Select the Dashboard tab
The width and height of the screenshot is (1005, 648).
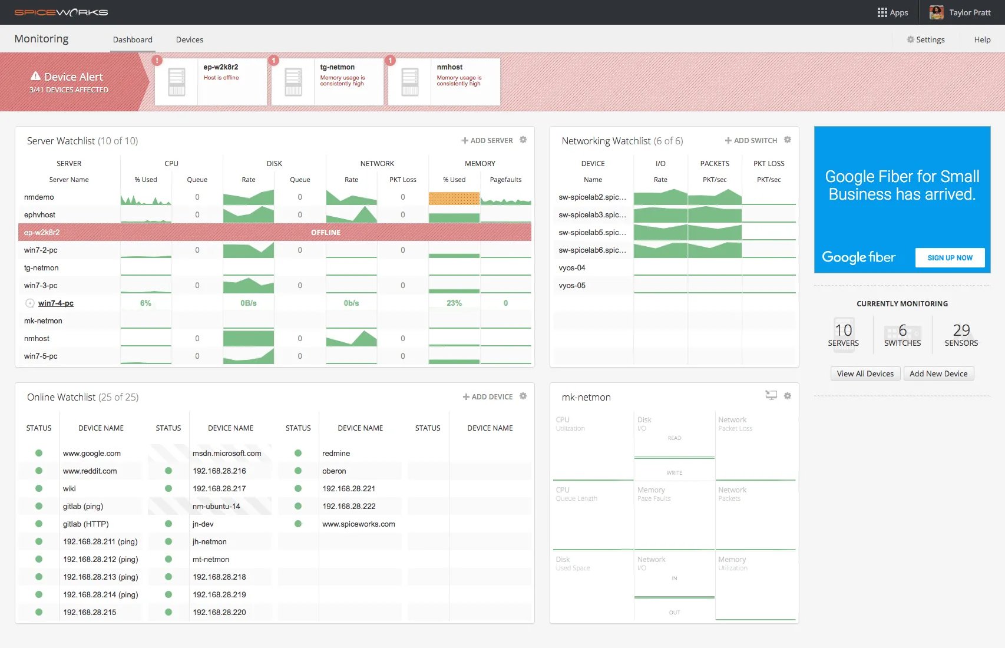(132, 39)
